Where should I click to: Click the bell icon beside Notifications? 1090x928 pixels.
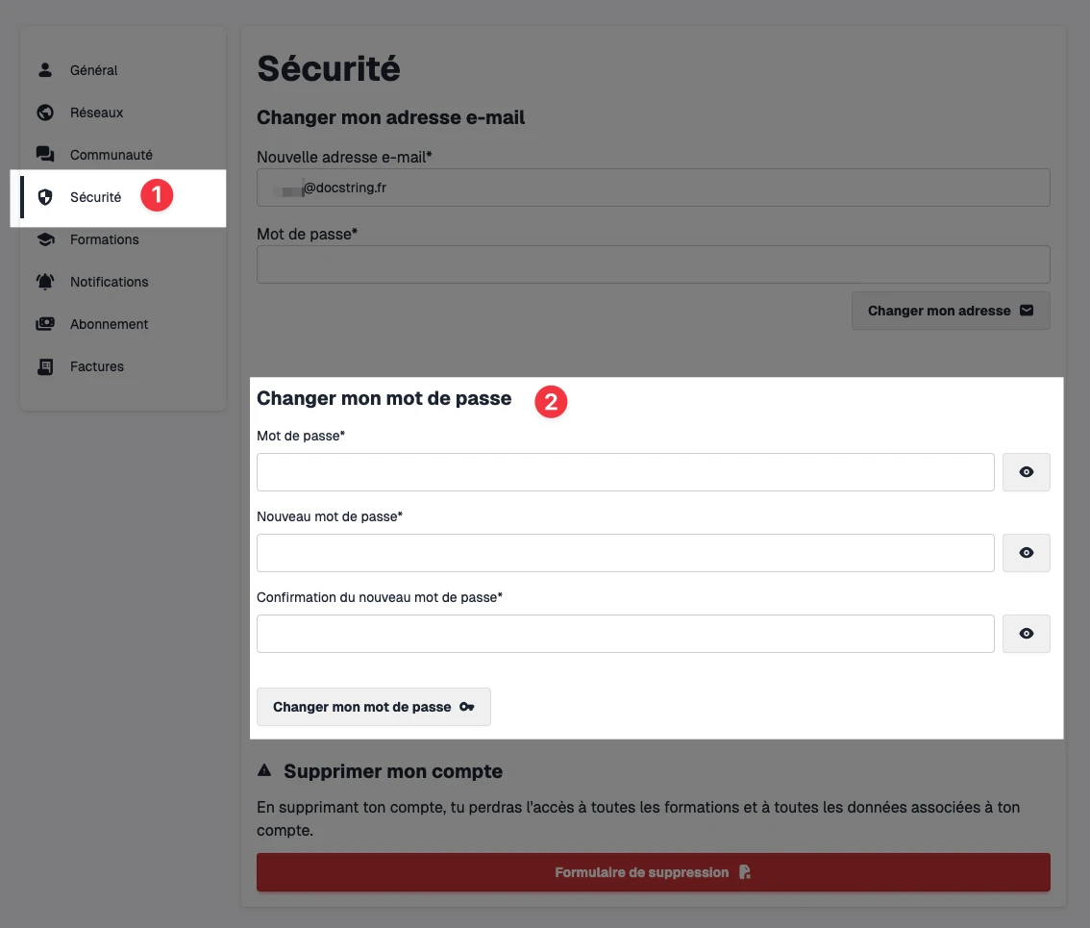tap(44, 281)
